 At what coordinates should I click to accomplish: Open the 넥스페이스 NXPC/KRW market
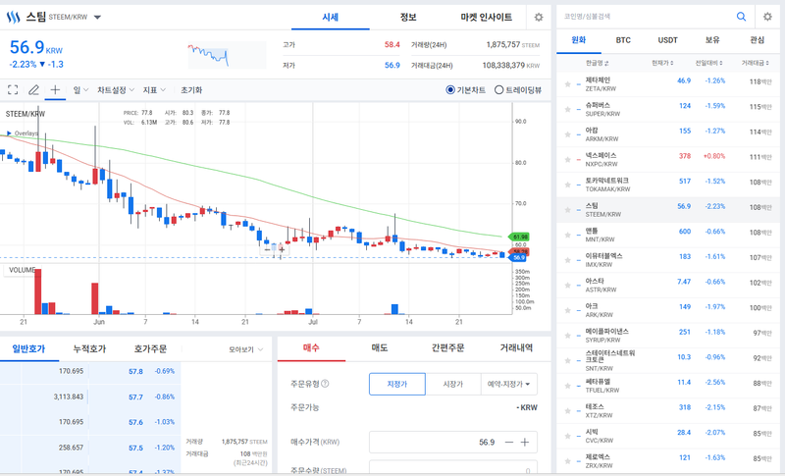(x=668, y=160)
